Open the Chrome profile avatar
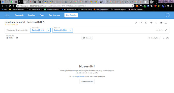 pyautogui.click(x=168, y=6)
